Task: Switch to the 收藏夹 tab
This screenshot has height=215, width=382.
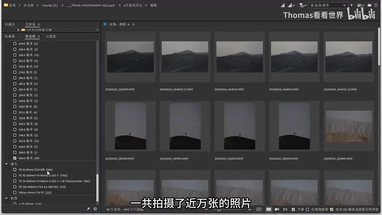Action: 10,24
